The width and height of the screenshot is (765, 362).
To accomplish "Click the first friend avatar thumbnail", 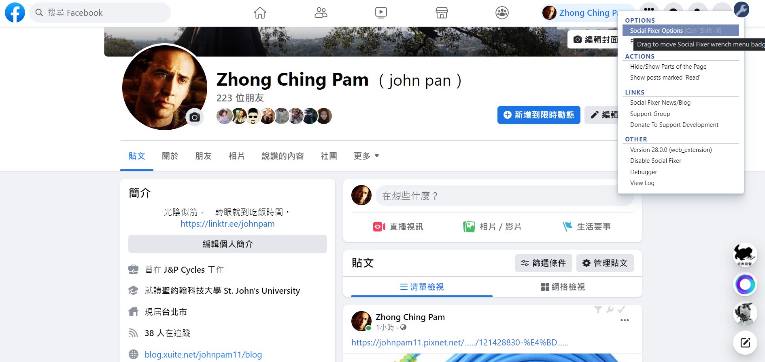I will tap(224, 116).
